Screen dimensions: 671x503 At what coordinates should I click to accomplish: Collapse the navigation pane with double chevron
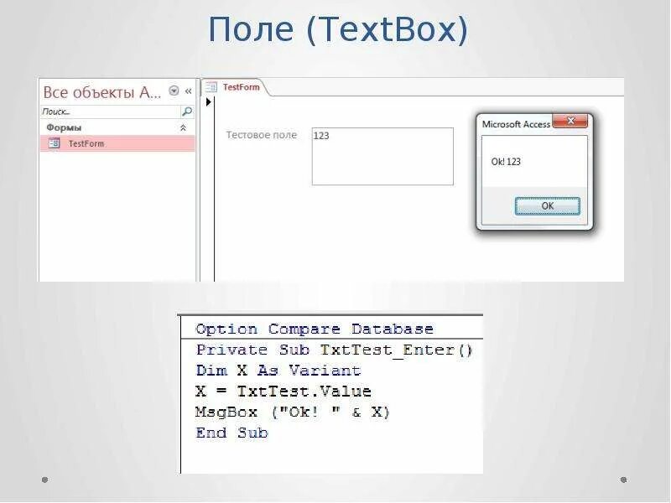[188, 91]
